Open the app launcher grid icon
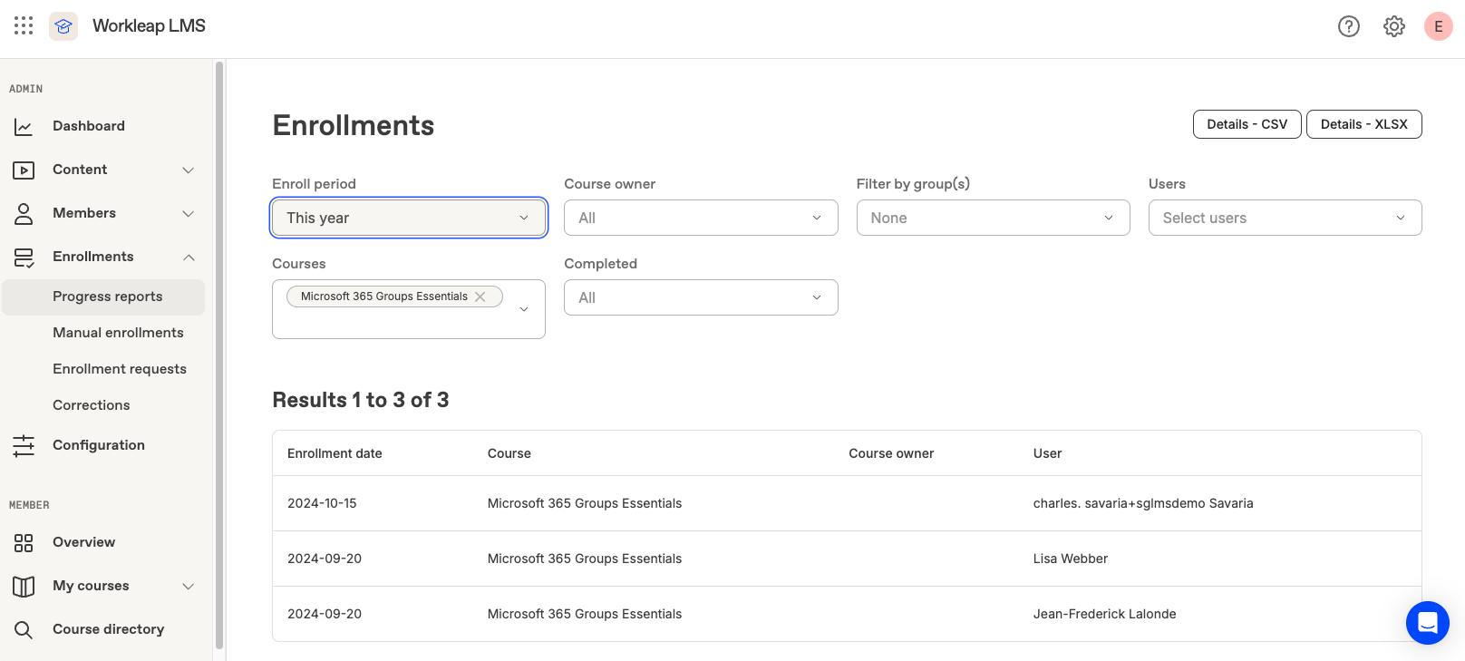The width and height of the screenshot is (1465, 661). [x=24, y=25]
